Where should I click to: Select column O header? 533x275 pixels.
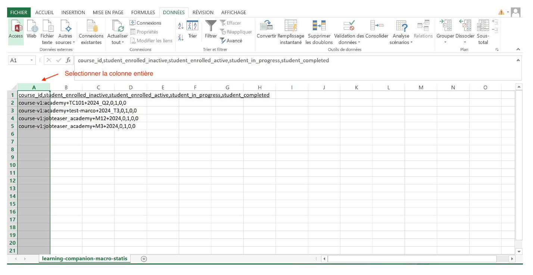coord(485,87)
